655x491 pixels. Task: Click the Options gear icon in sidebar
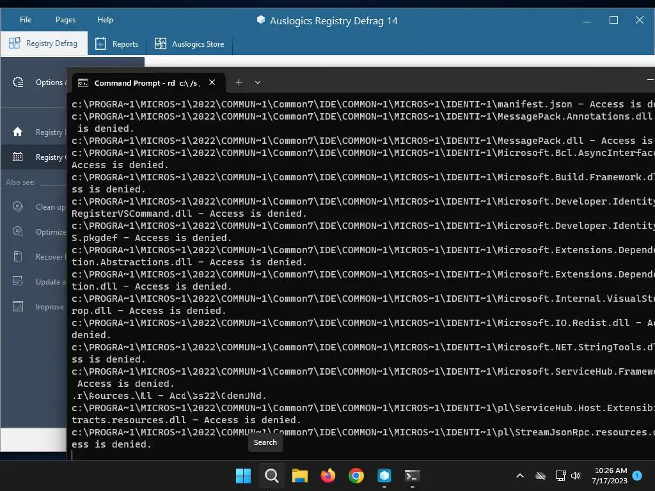[x=18, y=82]
